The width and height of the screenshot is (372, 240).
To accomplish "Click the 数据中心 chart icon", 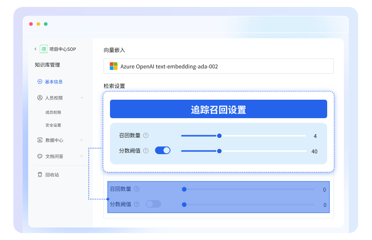I will tap(40, 140).
